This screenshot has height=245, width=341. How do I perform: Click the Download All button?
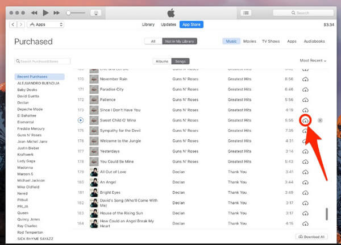coord(311,236)
